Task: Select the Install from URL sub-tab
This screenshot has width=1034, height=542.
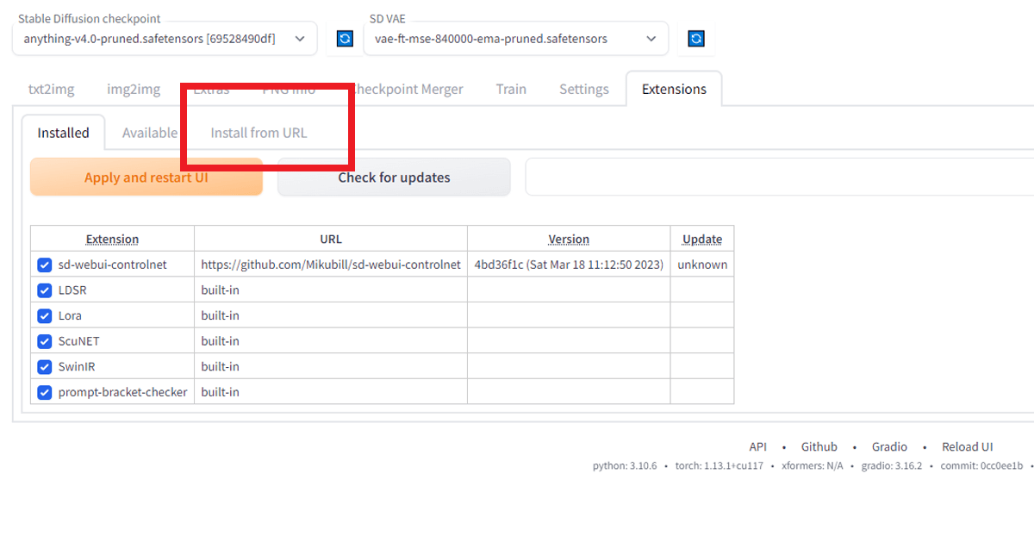Action: coord(258,133)
